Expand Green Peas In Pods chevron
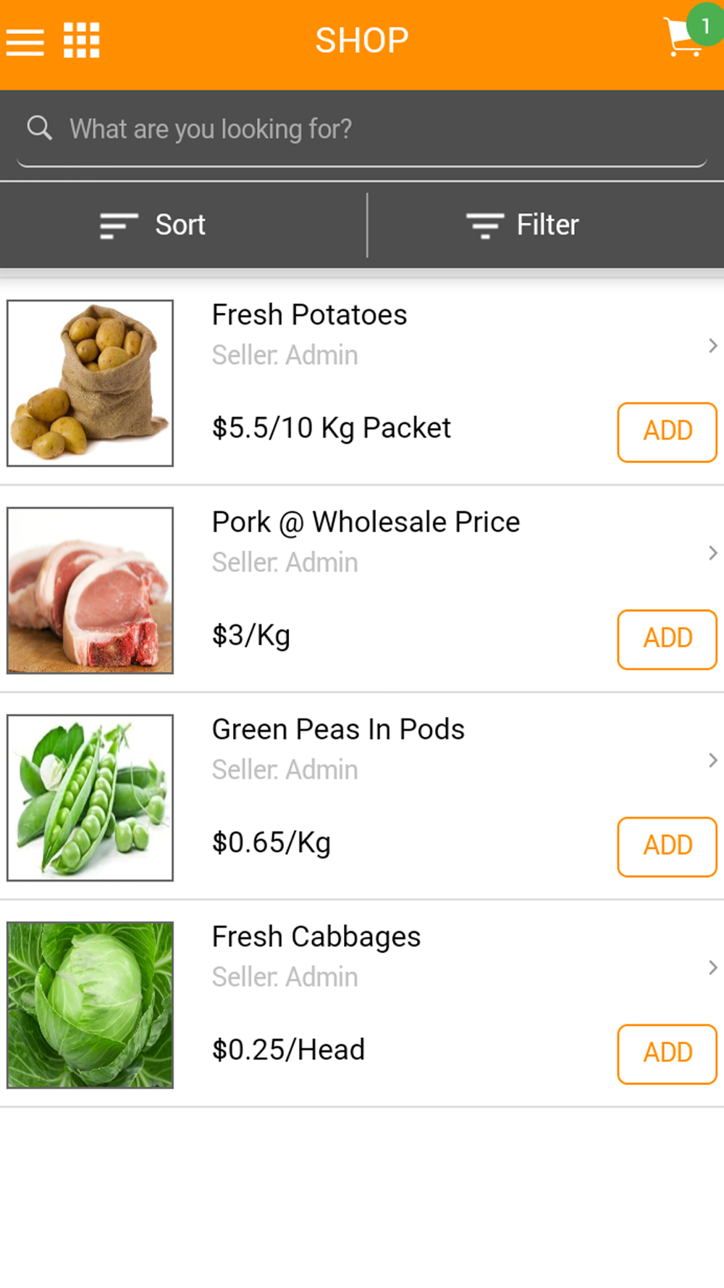 (x=712, y=760)
